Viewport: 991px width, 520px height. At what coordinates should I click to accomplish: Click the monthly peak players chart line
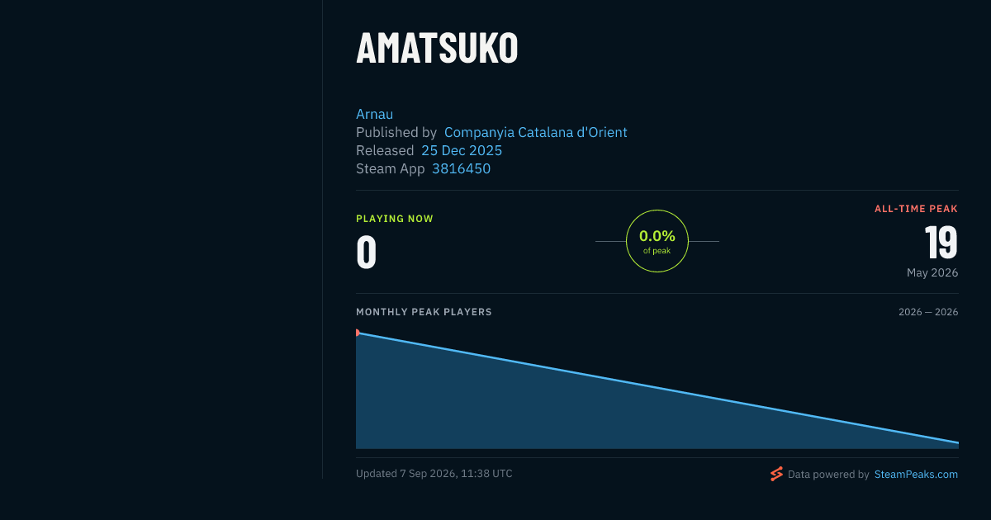pyautogui.click(x=657, y=388)
